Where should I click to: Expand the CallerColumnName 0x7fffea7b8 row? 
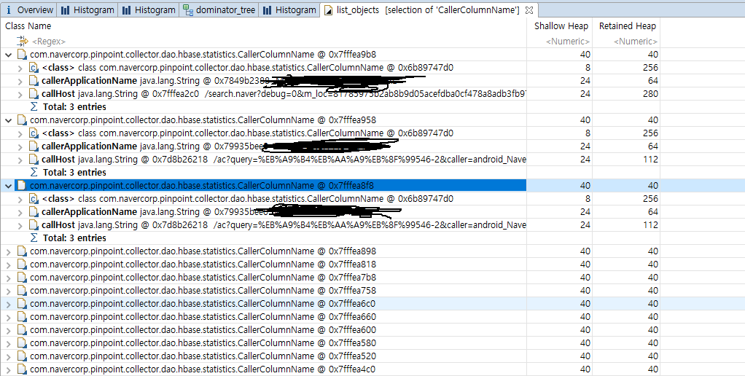pyautogui.click(x=8, y=277)
